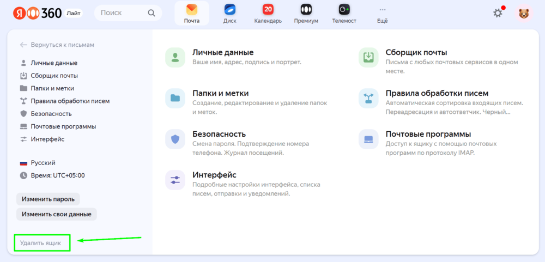The width and height of the screenshot is (545, 262).
Task: Click text 'Создание, редактирование и удаление папок'
Action: [x=259, y=103]
